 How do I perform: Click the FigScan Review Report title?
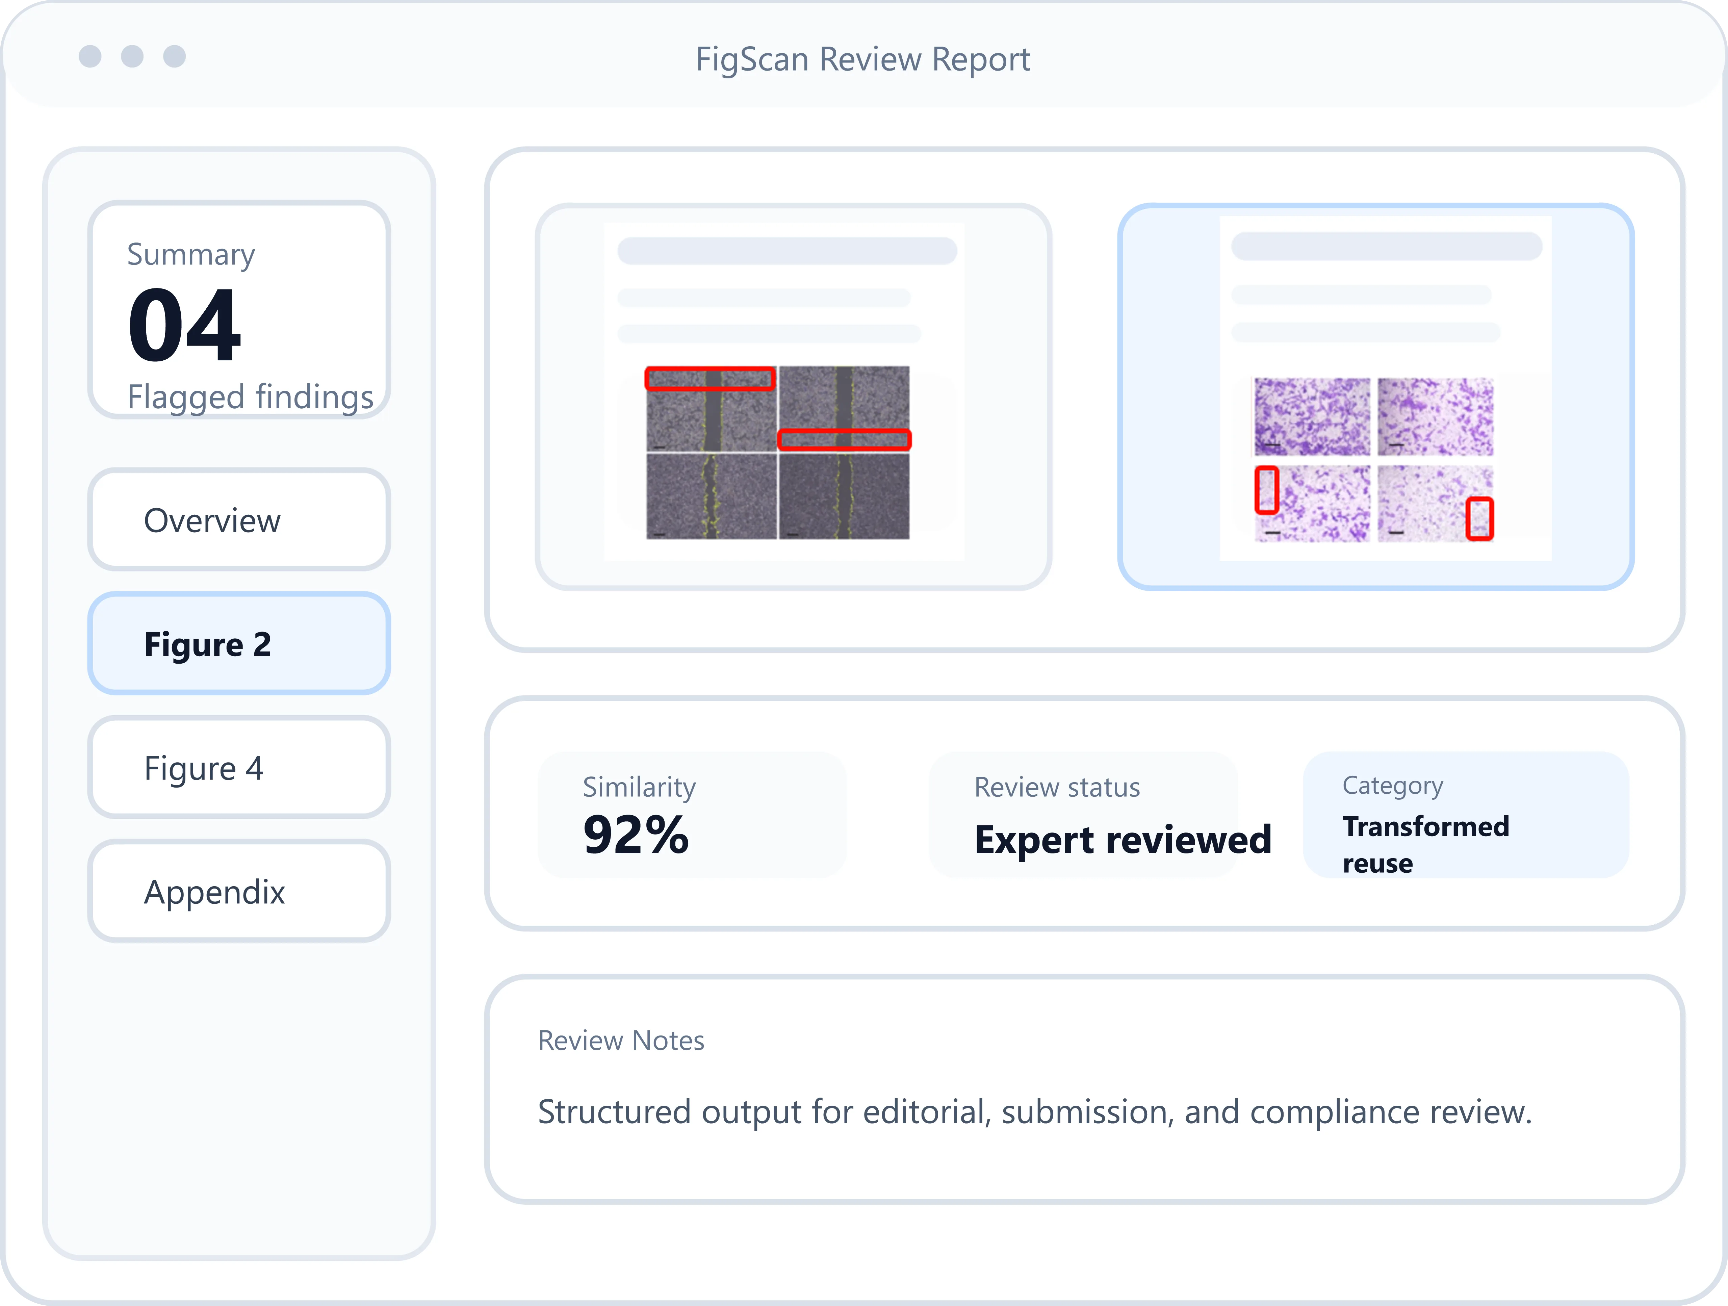pyautogui.click(x=863, y=58)
